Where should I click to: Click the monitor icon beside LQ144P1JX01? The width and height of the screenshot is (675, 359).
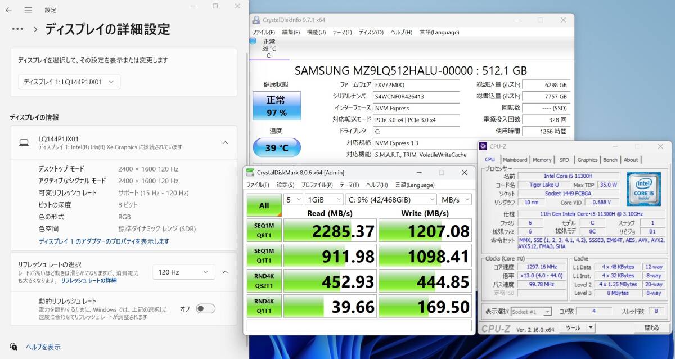point(24,143)
